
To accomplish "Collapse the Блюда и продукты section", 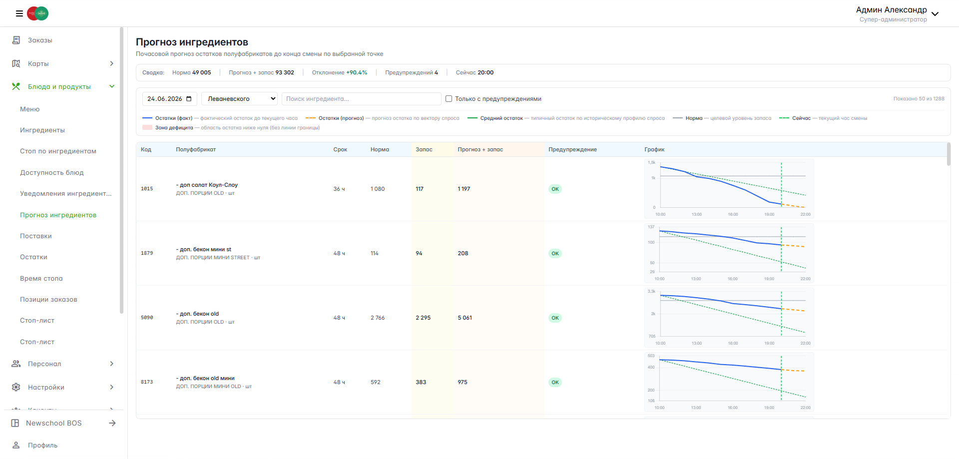I will 112,86.
